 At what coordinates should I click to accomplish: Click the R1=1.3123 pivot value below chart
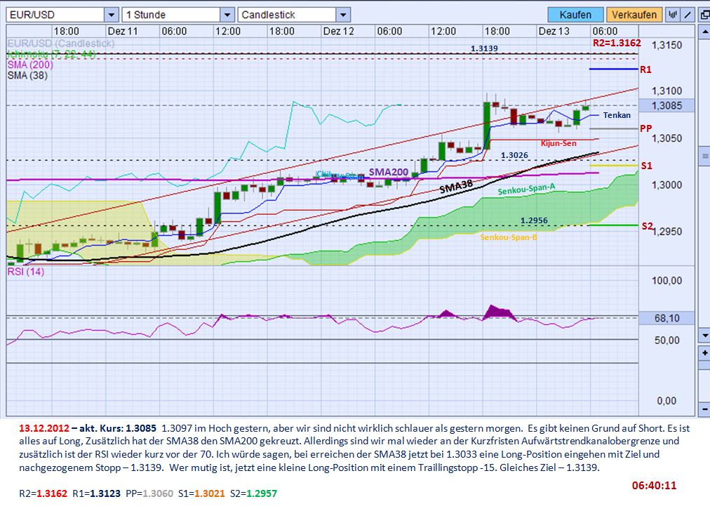[x=96, y=493]
